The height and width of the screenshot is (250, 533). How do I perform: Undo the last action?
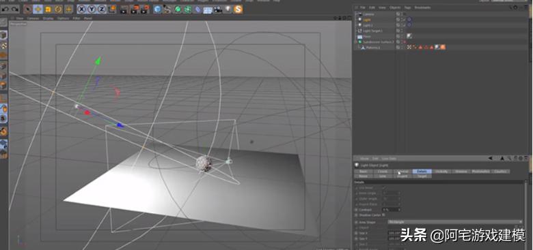[5, 9]
